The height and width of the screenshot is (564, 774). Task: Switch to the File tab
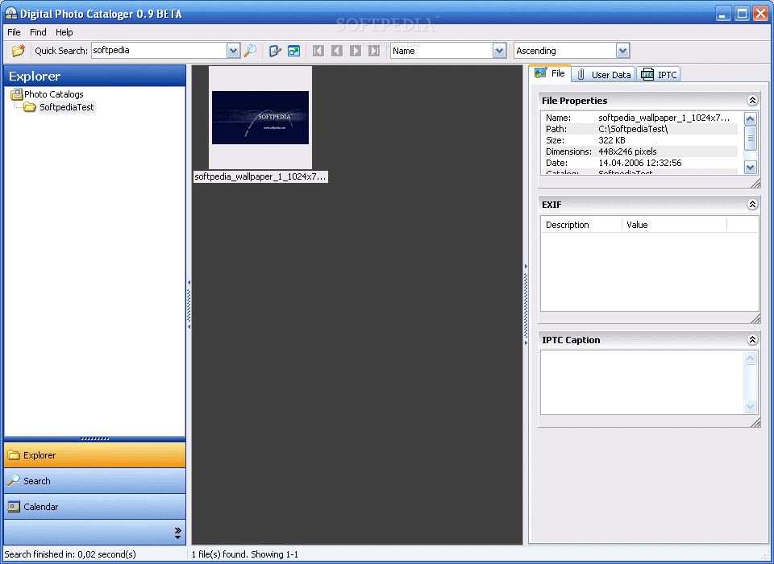(x=550, y=73)
